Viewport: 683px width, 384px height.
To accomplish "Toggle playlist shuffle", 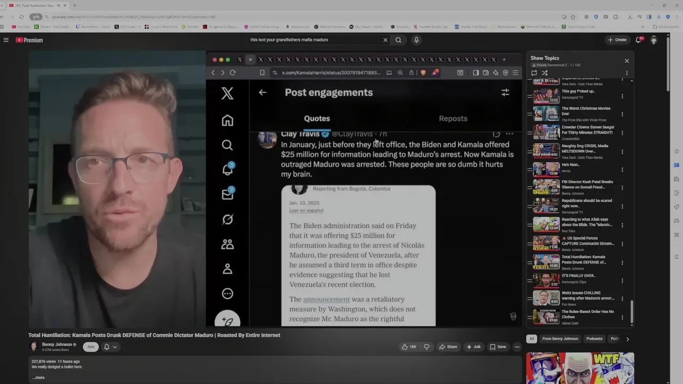I will coord(545,73).
